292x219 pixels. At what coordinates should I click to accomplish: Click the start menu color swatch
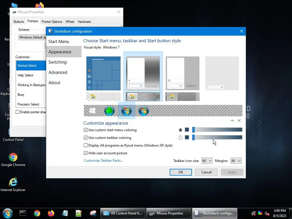[187, 130]
